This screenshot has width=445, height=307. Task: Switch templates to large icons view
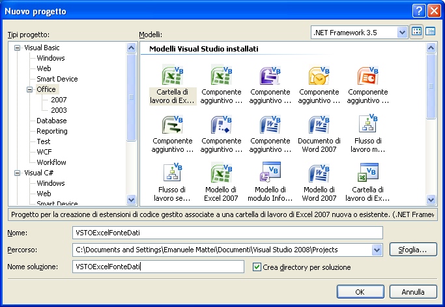click(x=416, y=31)
